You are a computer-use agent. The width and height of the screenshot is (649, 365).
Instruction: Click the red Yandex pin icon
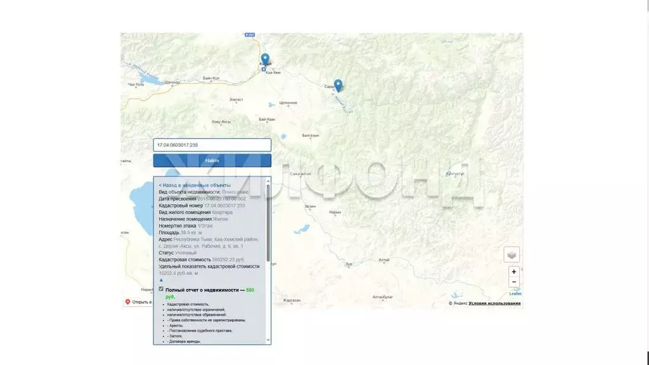(127, 302)
